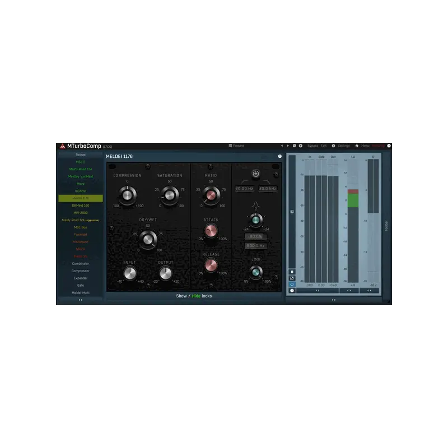This screenshot has width=448, height=448.
Task: Select Gate device
Action: pyautogui.click(x=81, y=286)
